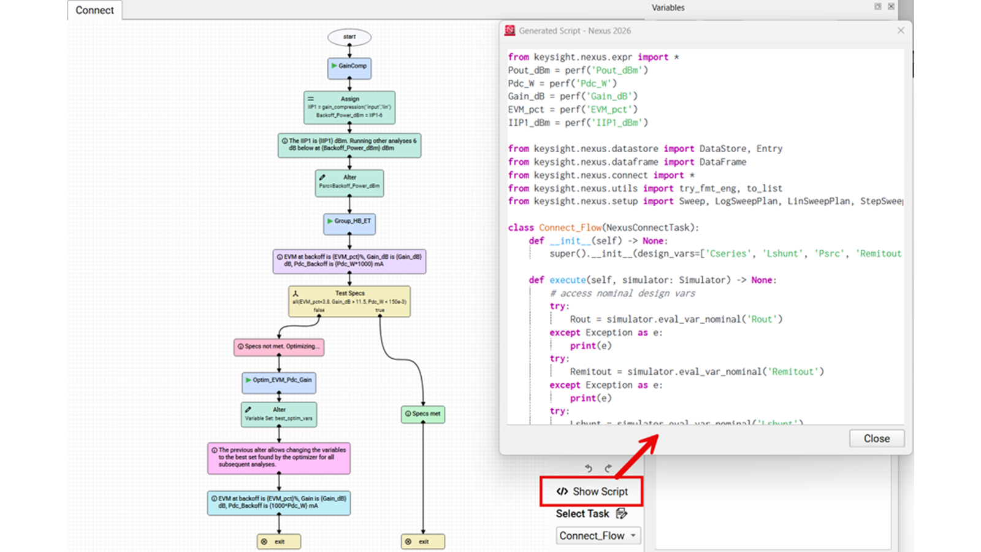Select the 'Specs not met. Optimizing...' node
This screenshot has width=981, height=552.
279,347
